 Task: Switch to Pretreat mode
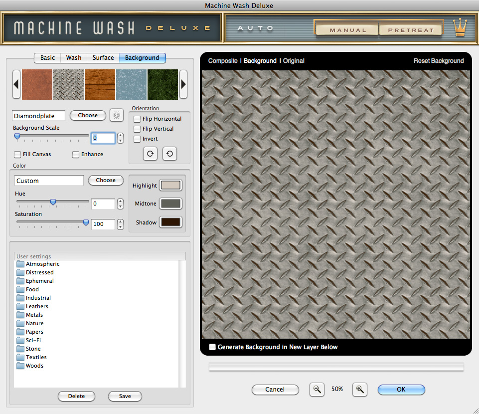point(411,30)
